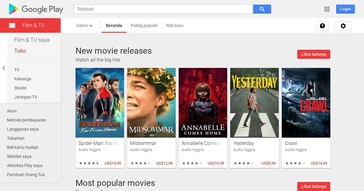Image resolution: width=364 pixels, height=191 pixels.
Task: Click the Midsommar title text
Action: (143, 143)
